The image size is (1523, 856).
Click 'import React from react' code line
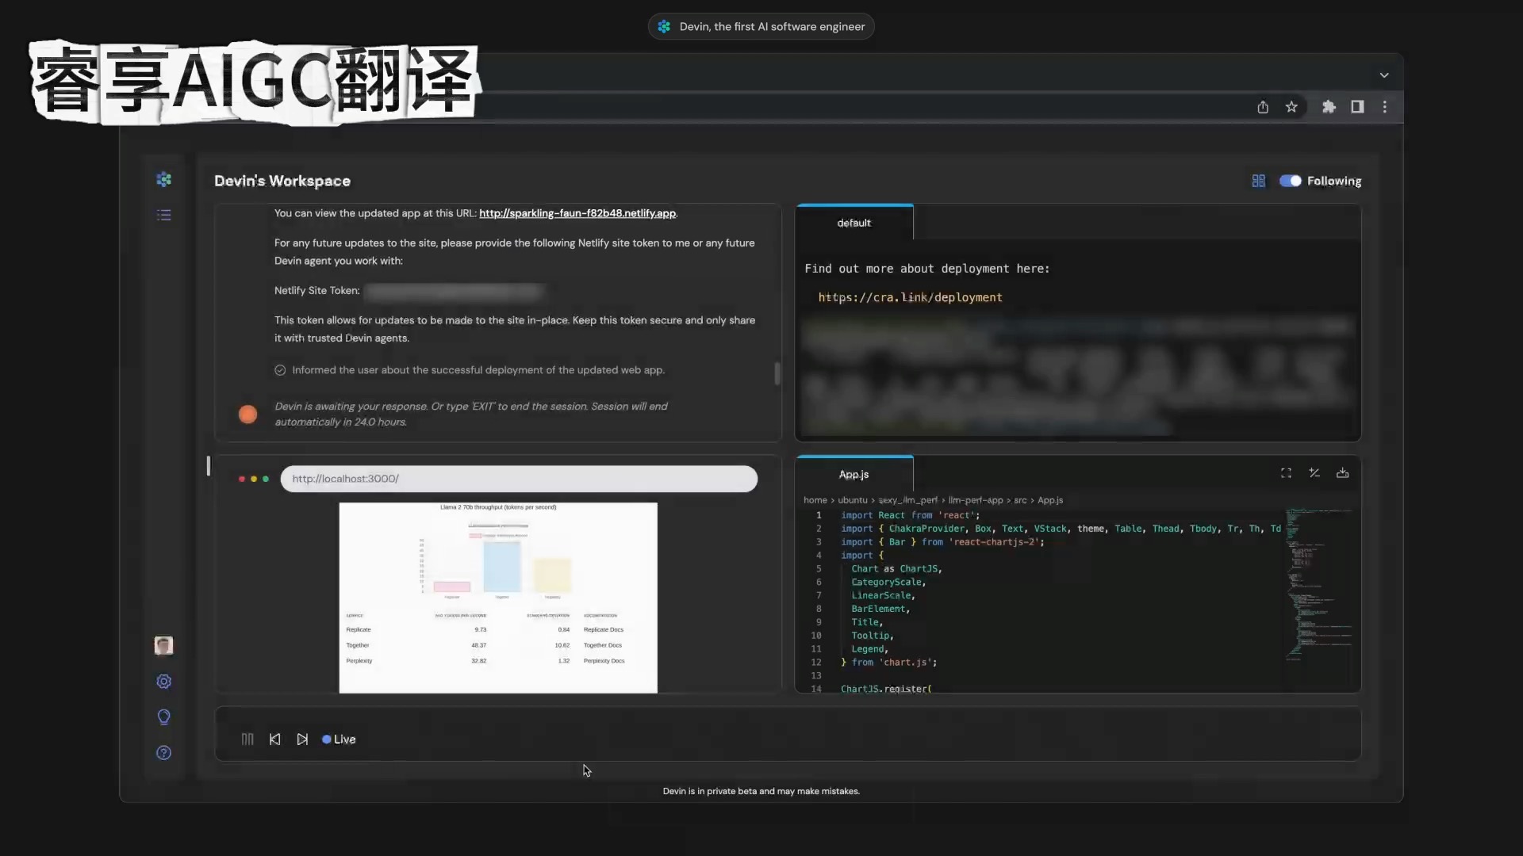click(911, 515)
